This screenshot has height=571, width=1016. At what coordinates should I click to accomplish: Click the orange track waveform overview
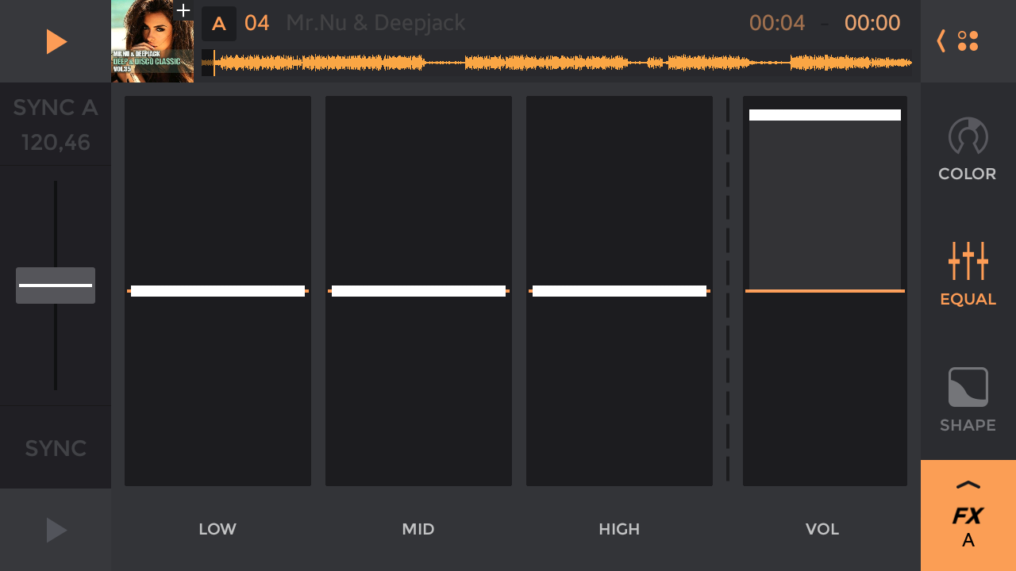click(556, 63)
